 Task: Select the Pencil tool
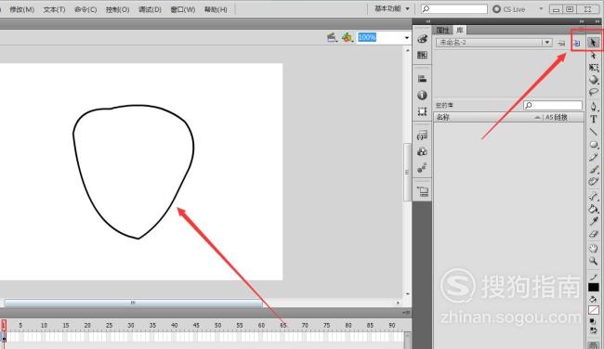593,157
